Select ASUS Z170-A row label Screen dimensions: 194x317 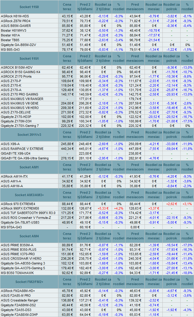tap(11, 90)
